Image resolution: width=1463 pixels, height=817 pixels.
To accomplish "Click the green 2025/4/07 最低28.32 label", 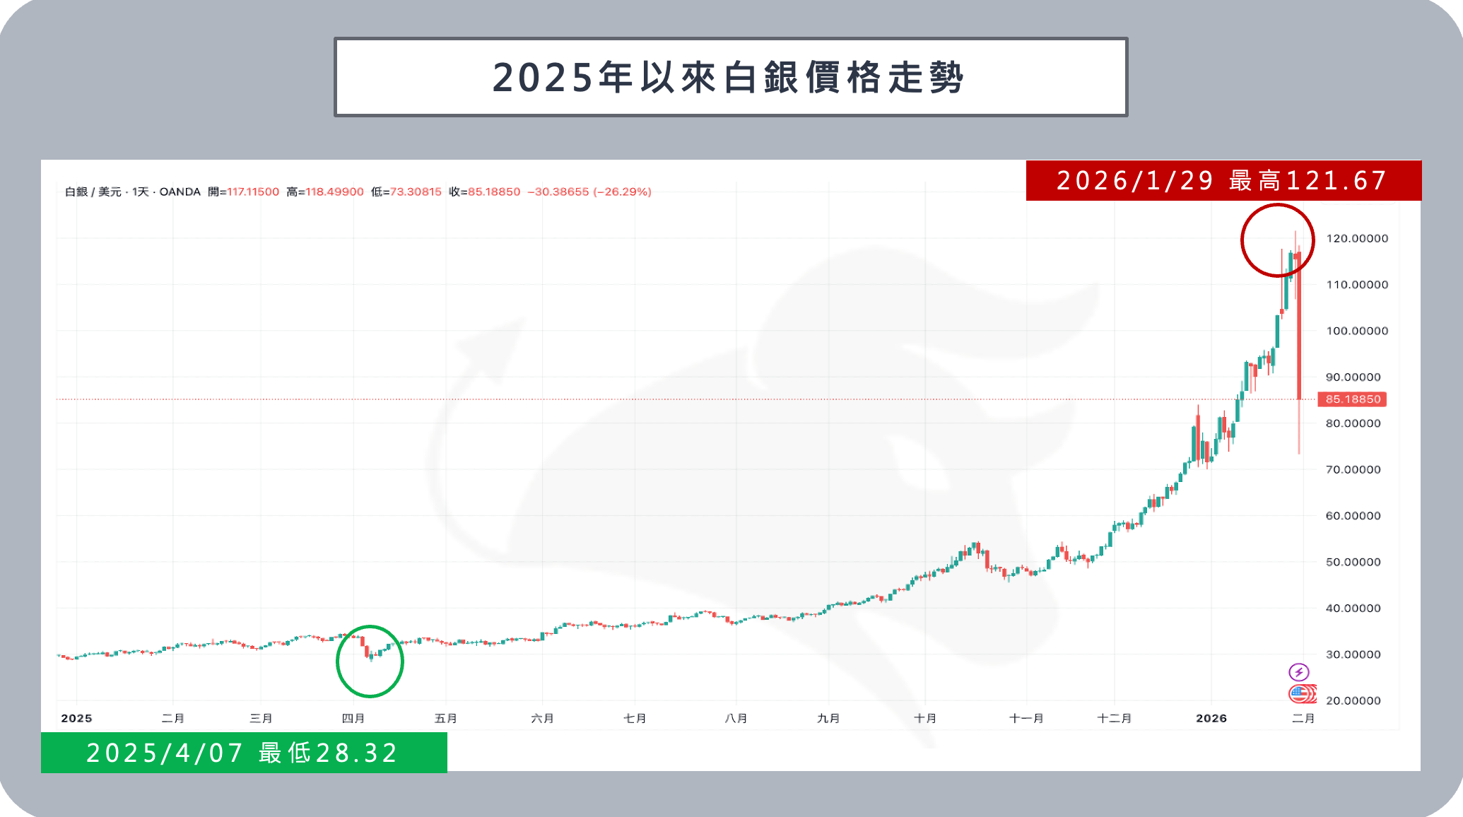I will click(243, 753).
